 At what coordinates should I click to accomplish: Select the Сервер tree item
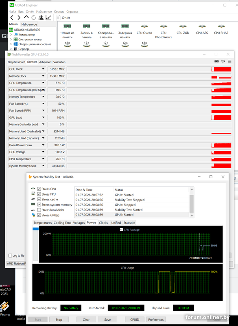(22, 49)
